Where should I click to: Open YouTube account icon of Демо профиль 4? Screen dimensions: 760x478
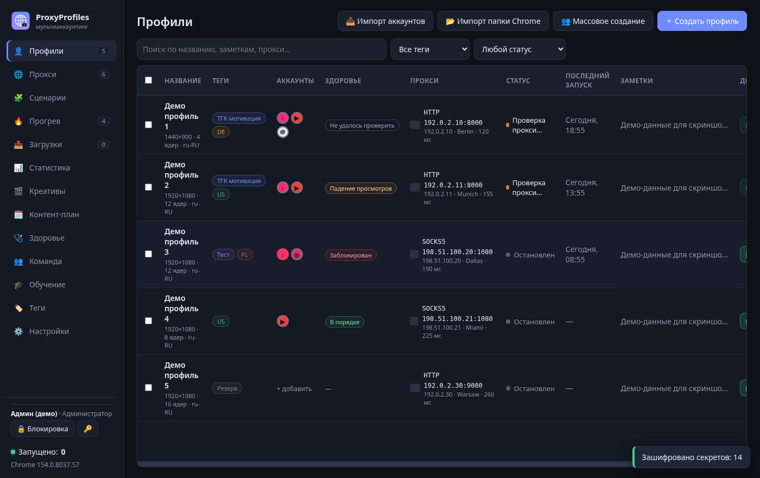(283, 321)
